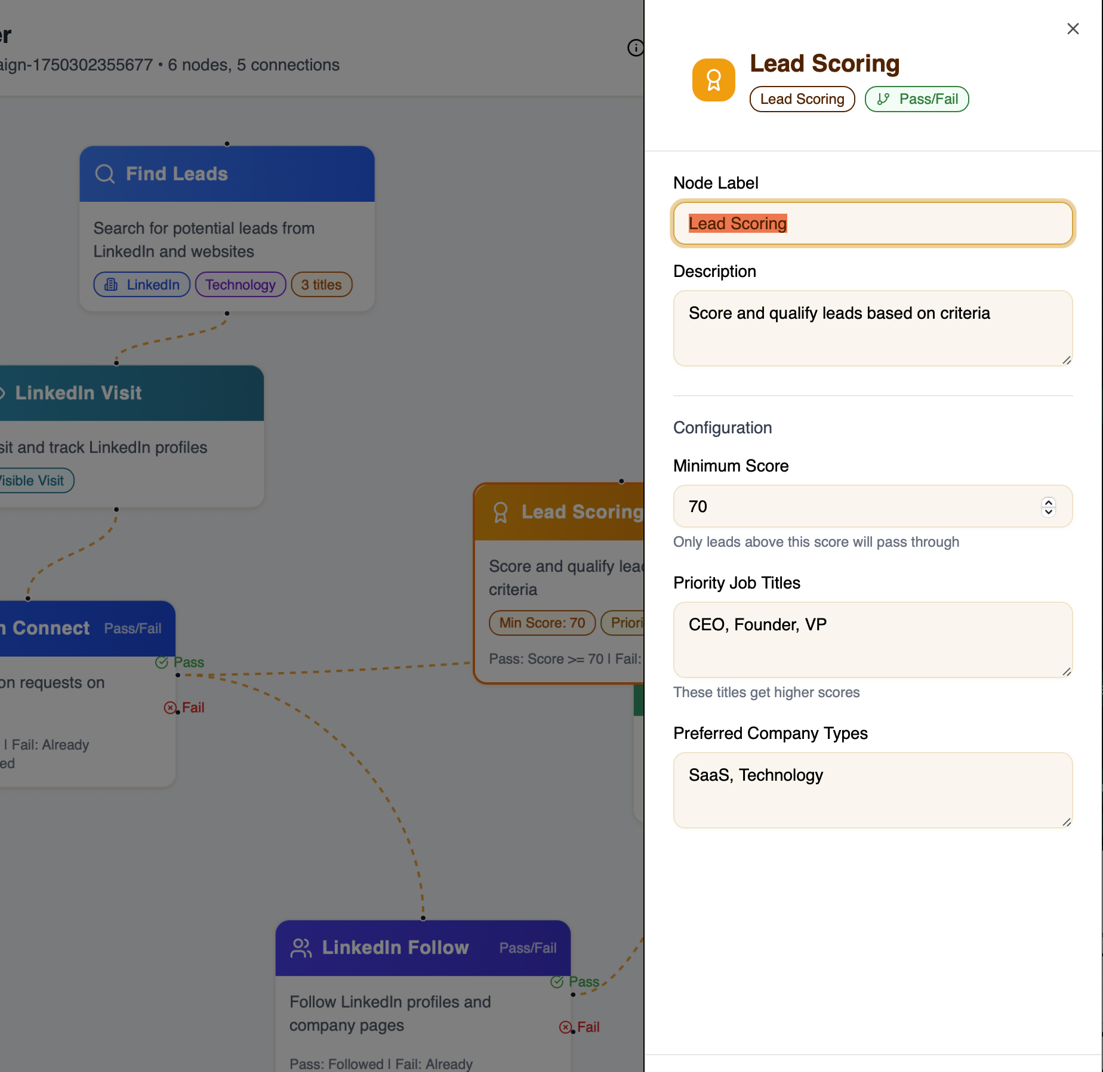1103x1072 pixels.
Task: Click the LinkedIn company icon in the LinkedIn chip
Action: click(x=111, y=285)
